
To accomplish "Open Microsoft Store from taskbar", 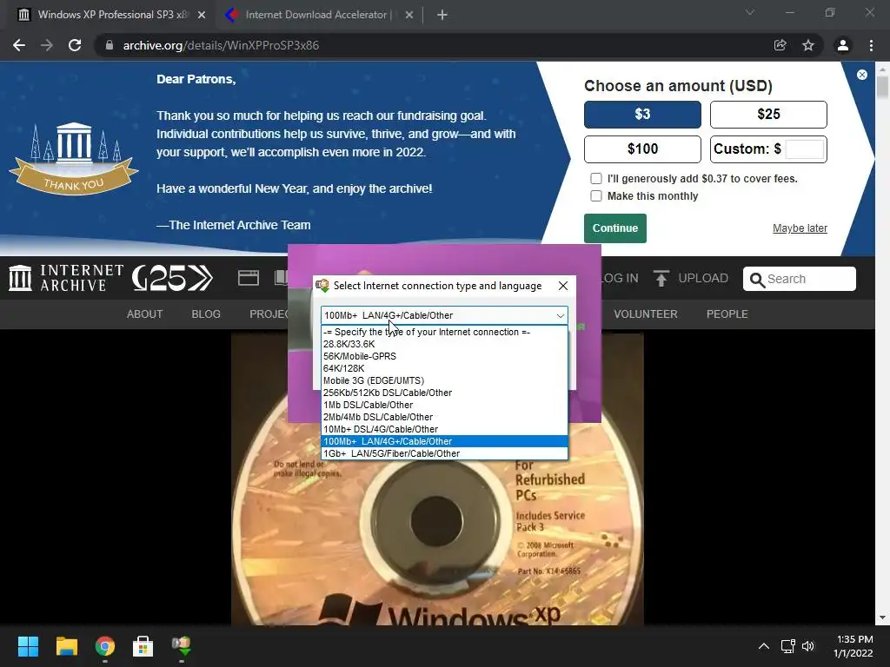I will [143, 646].
